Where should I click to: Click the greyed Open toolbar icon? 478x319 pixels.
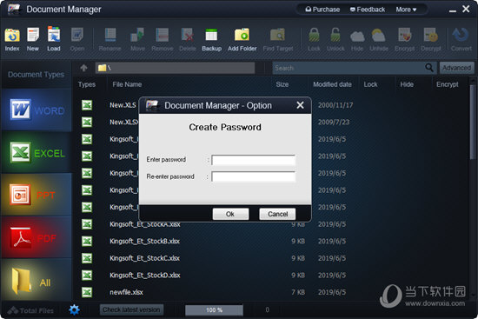tap(77, 35)
